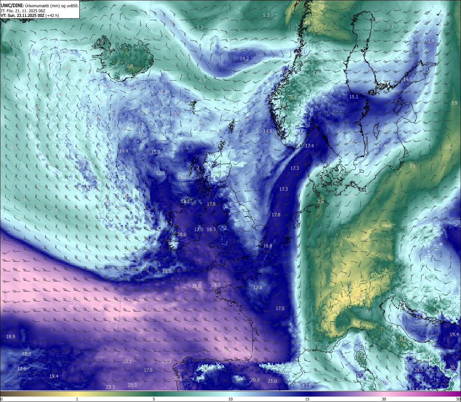This screenshot has height=402, width=461.
Task: Click the '12.2' value near Northern Ireland
Action: [185, 202]
